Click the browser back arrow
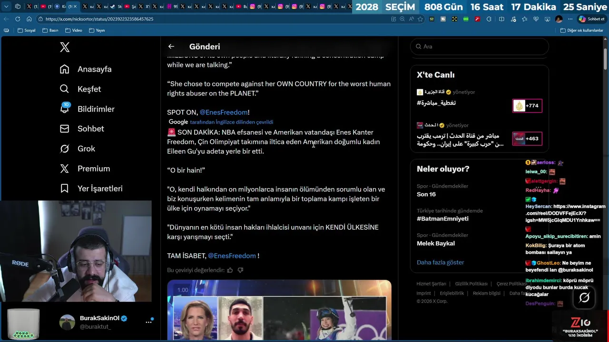Image resolution: width=609 pixels, height=342 pixels. point(6,19)
